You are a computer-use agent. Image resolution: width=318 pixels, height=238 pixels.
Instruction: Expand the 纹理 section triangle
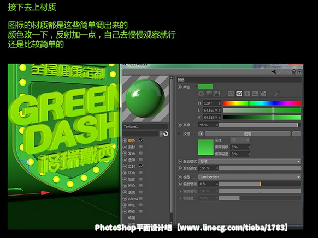pyautogui.click(x=179, y=133)
